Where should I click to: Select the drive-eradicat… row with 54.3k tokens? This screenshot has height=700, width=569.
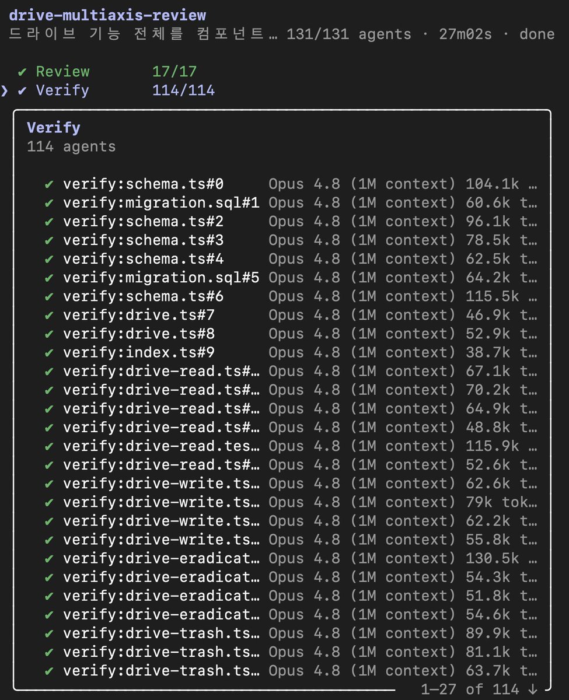(291, 577)
